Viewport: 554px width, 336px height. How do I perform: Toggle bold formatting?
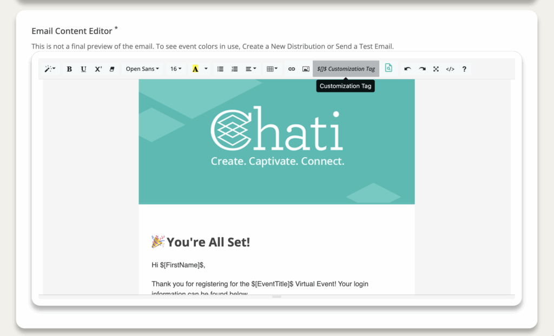pos(69,69)
